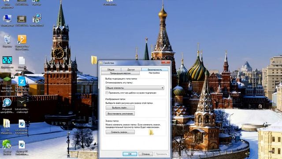282x159 pixels.
Task: Enable Применять этот же шаблон checkbox
Action: 107,93
